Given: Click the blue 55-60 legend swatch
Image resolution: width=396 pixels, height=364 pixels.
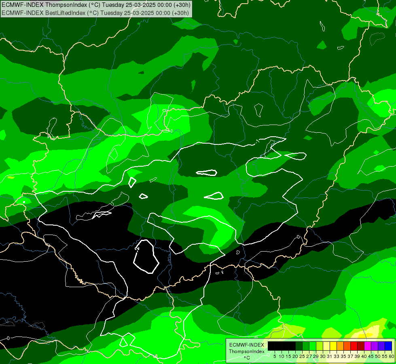Looking at the screenshot, I should pyautogui.click(x=388, y=346).
